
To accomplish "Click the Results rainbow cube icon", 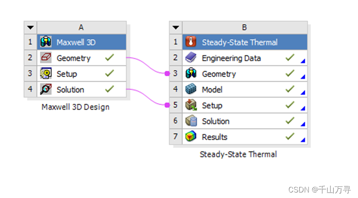I will click(191, 136).
